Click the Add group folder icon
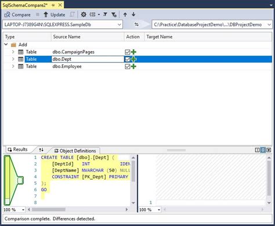This screenshot has height=226, width=275. click(x=13, y=45)
